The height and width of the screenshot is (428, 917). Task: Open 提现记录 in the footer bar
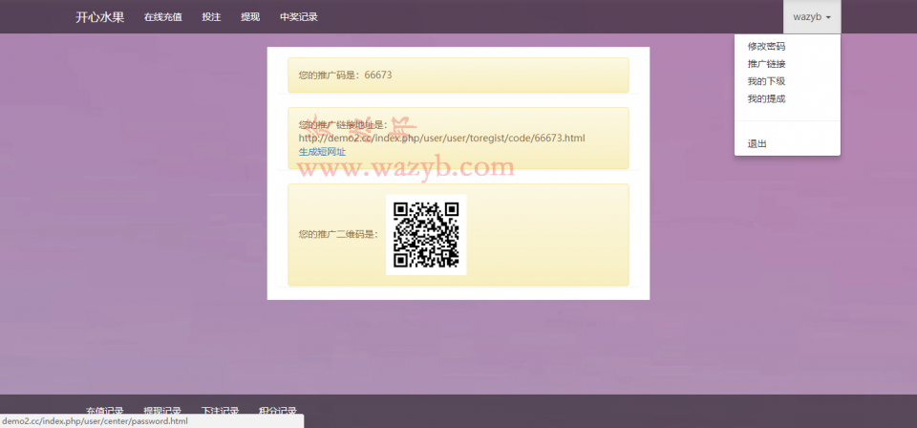tap(162, 411)
